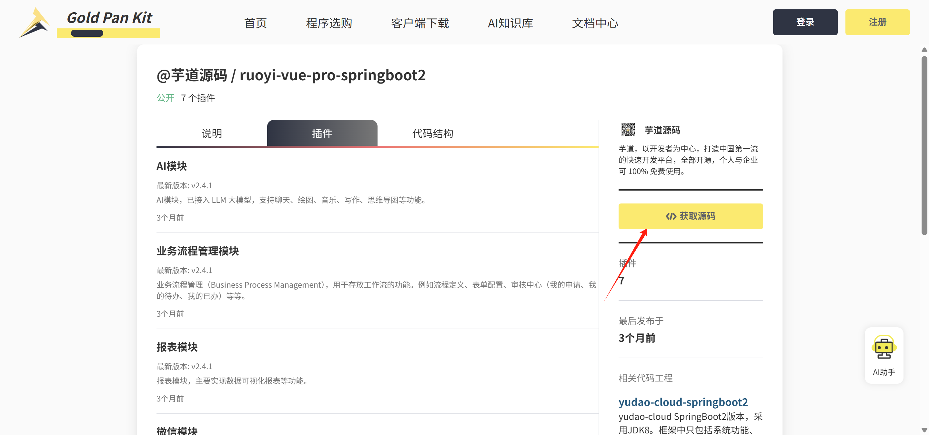Open yudao-cloud-springboot2 project link
Image resolution: width=929 pixels, height=435 pixels.
(x=683, y=402)
